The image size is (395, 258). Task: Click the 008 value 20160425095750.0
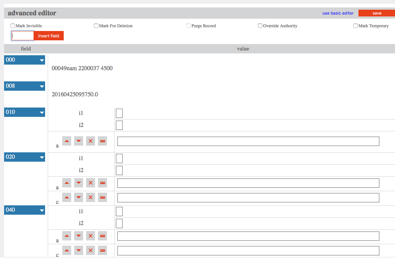75,94
